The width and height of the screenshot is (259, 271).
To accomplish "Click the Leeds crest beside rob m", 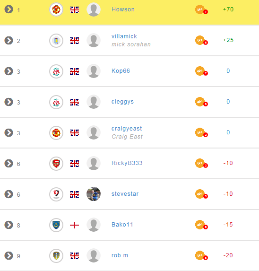I will click(x=56, y=256).
